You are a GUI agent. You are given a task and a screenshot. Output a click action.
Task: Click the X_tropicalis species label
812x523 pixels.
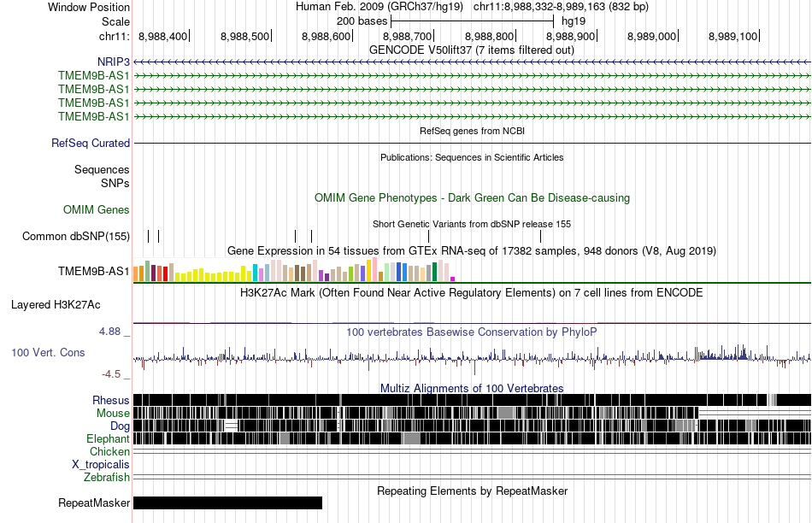coord(101,465)
